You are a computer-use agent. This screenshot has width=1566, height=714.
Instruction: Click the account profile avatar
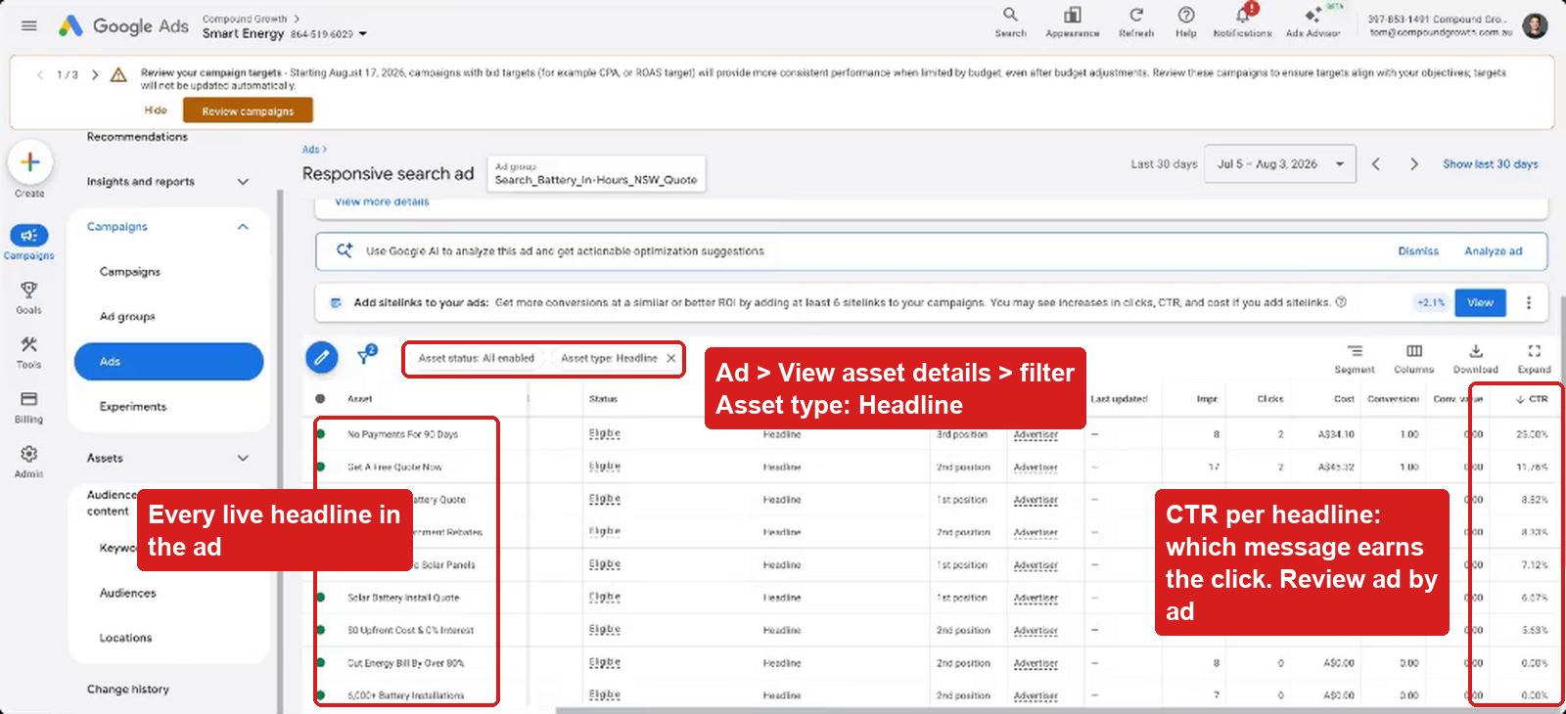(1536, 25)
